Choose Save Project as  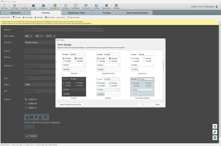(x=43, y=6)
